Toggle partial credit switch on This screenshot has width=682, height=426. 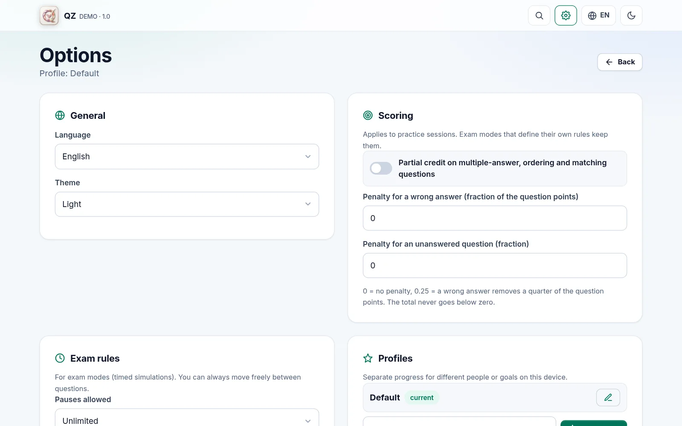pos(381,168)
